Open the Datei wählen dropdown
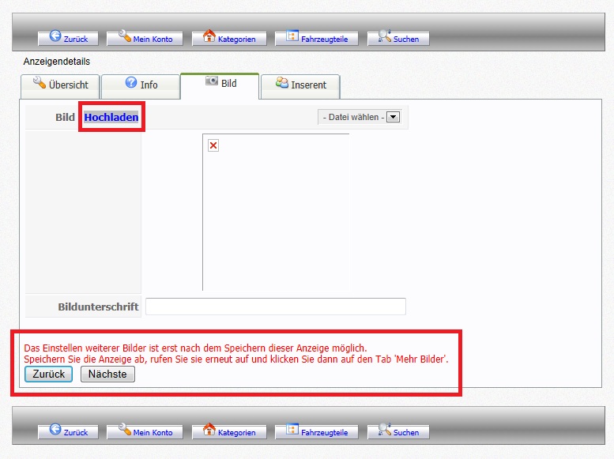Screen dimensions: 614x459 click(360, 117)
